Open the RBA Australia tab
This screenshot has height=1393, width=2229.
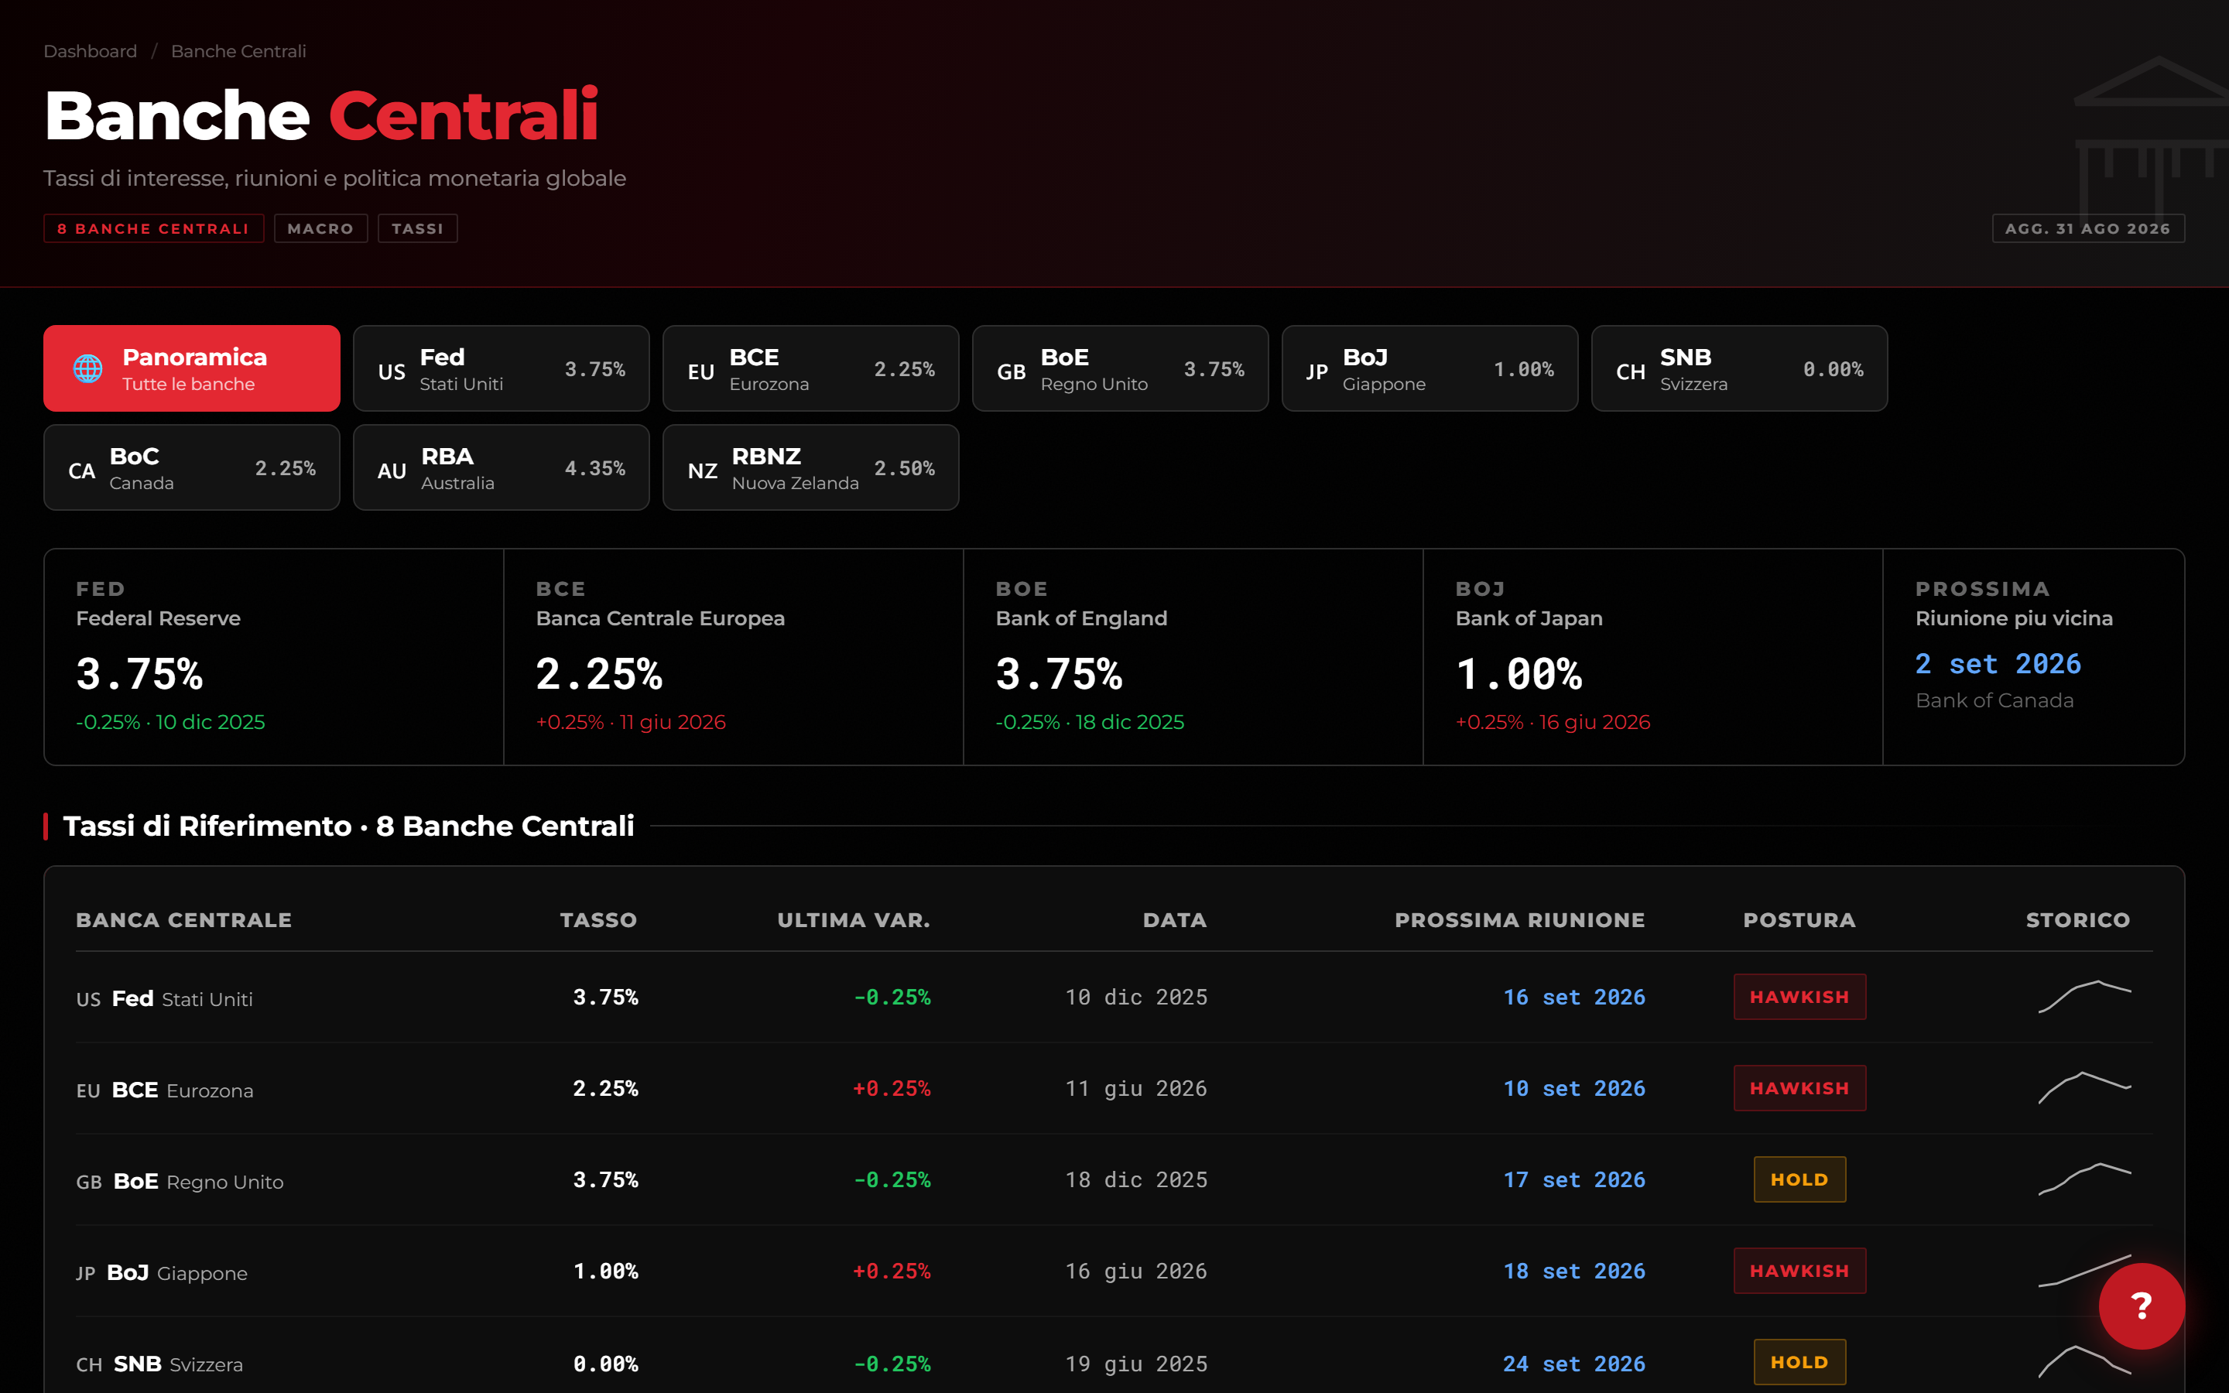pos(501,467)
